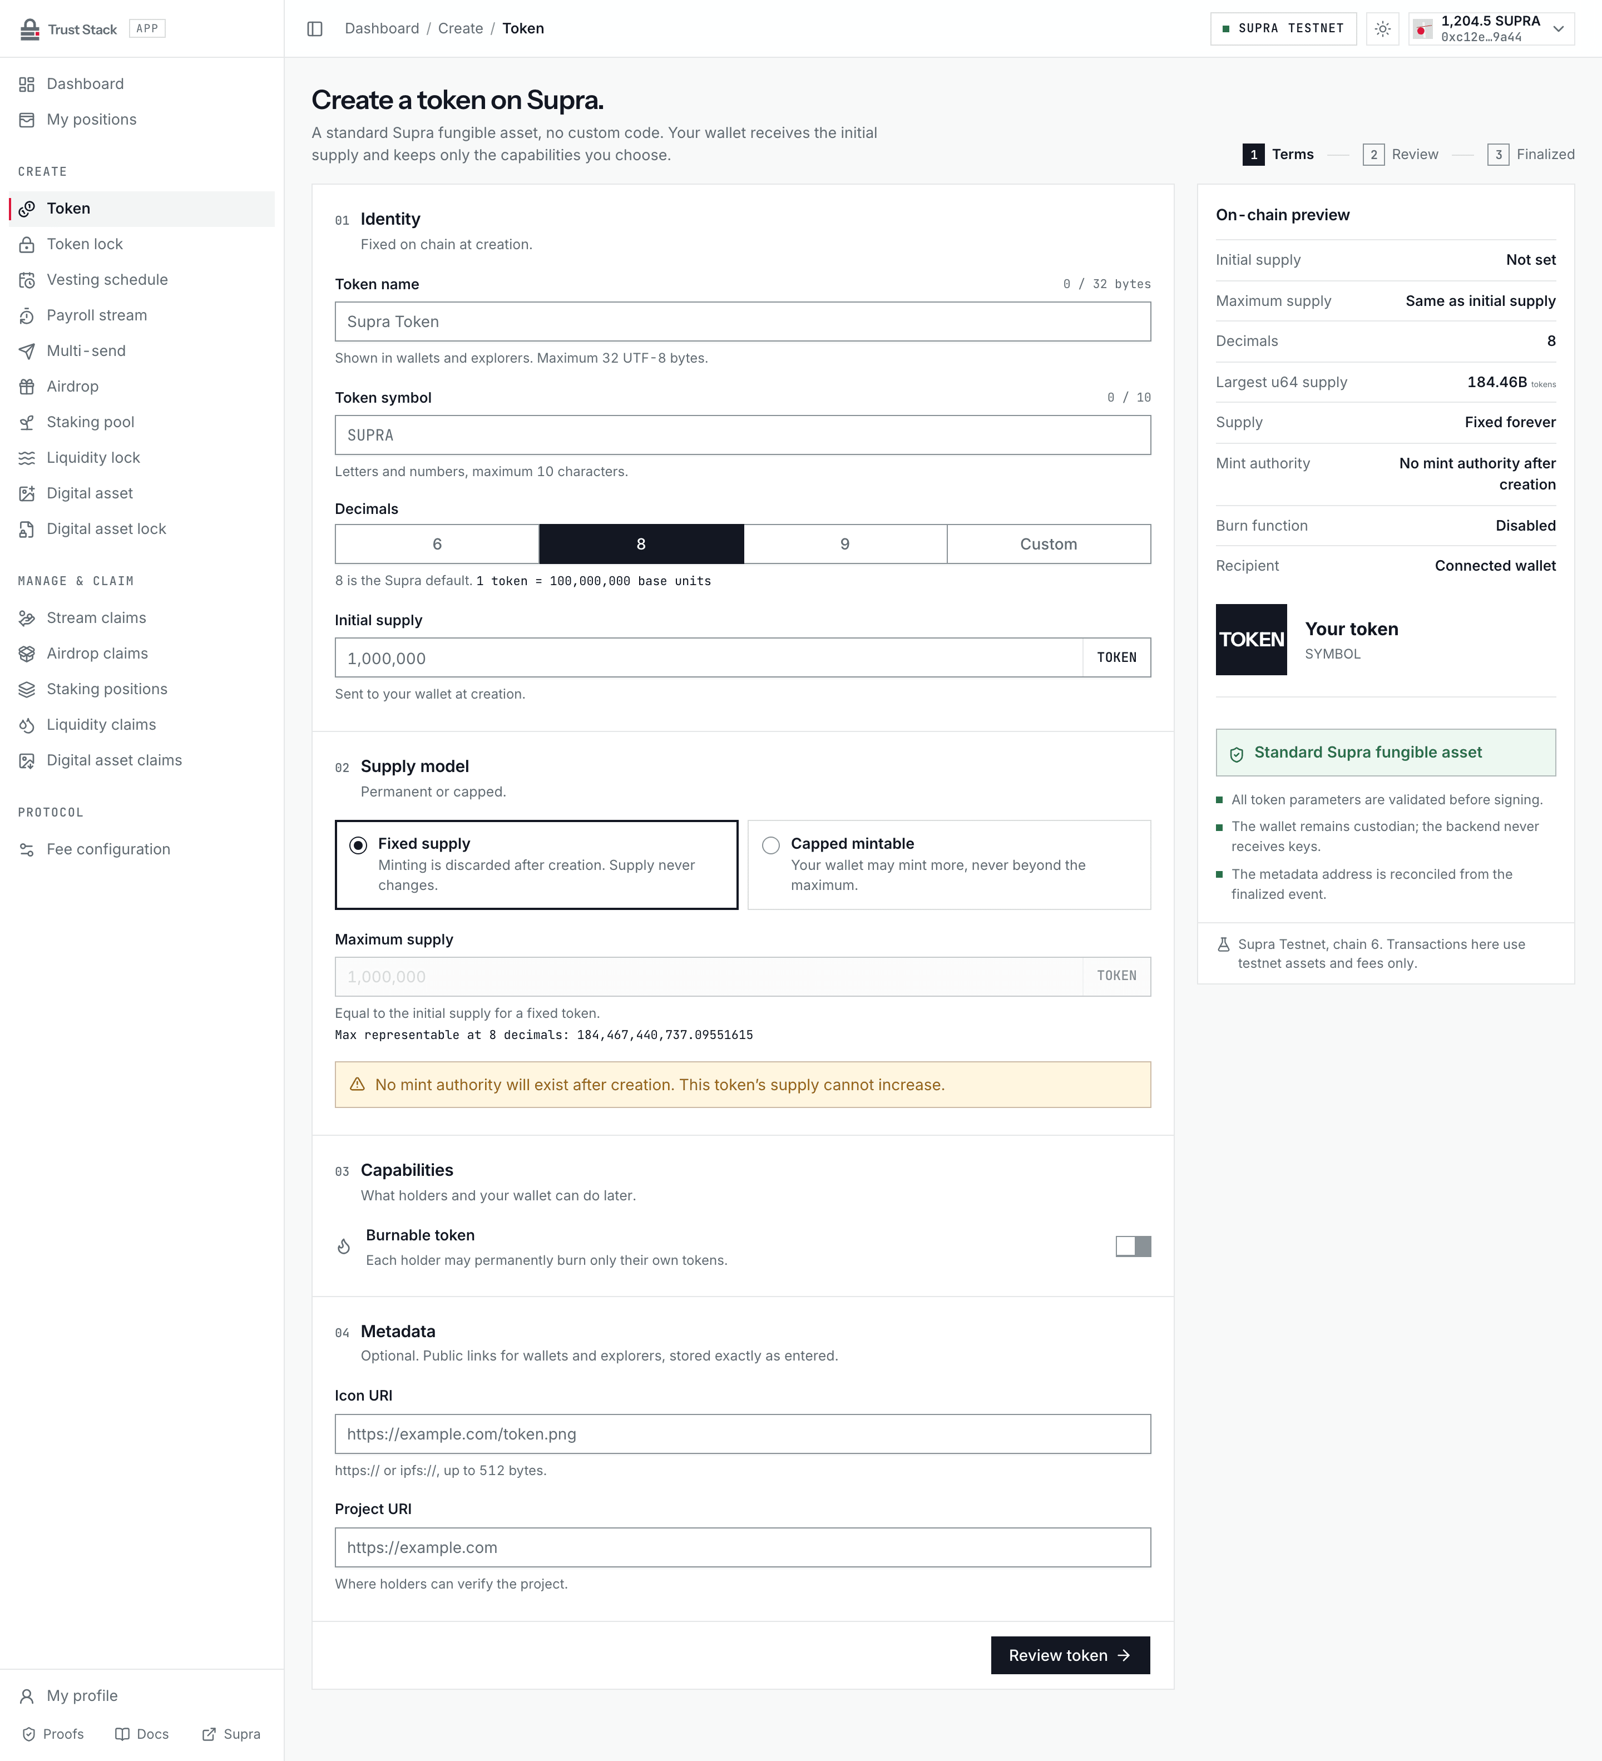
Task: Open the Vesting schedule calendar icon
Action: click(27, 280)
